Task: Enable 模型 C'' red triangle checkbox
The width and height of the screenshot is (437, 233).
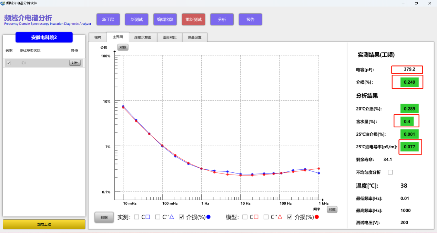Action: tap(266, 217)
